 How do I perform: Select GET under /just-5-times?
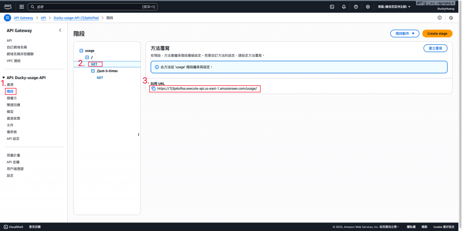[x=100, y=78]
